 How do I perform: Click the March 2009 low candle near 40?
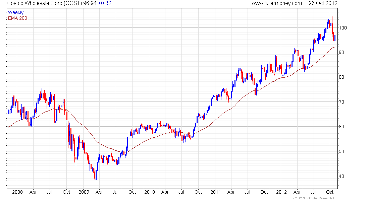[x=96, y=175]
